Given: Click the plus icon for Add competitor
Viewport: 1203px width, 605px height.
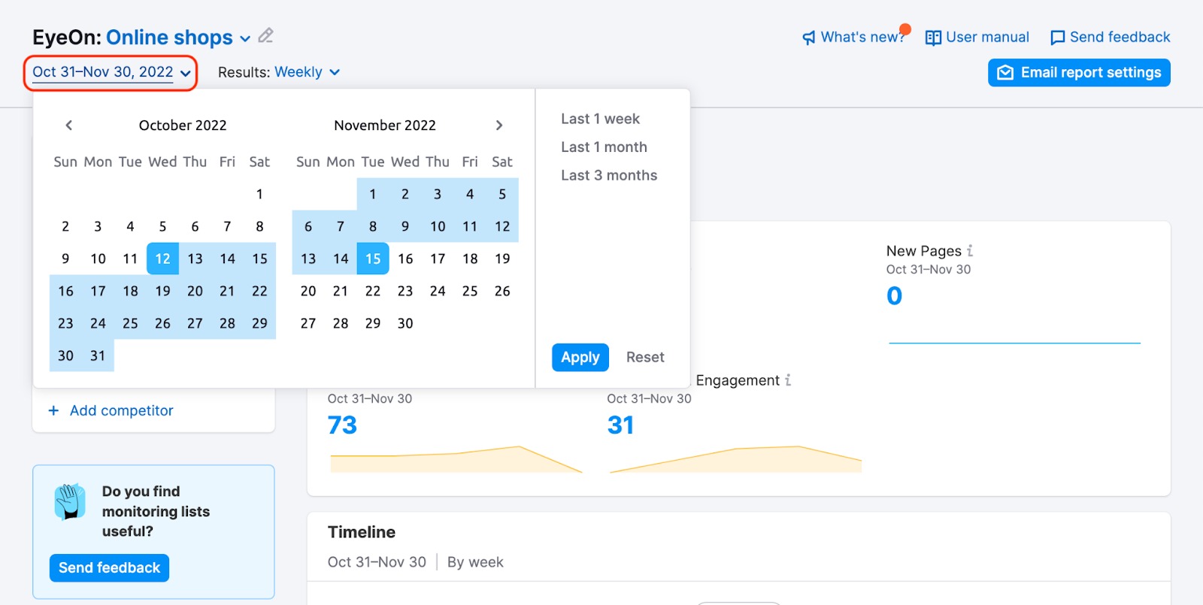Looking at the screenshot, I should click(53, 410).
